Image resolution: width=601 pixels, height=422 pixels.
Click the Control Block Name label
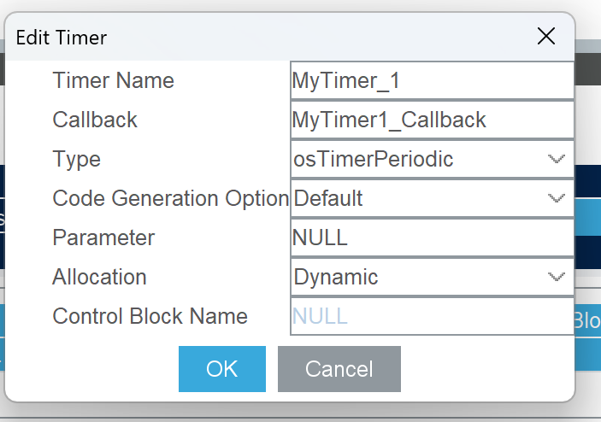pyautogui.click(x=150, y=316)
